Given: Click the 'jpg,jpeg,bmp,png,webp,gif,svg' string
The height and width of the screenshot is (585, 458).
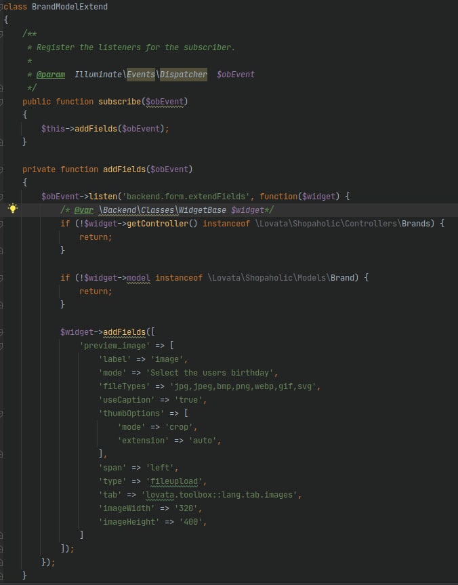Looking at the screenshot, I should click(243, 386).
